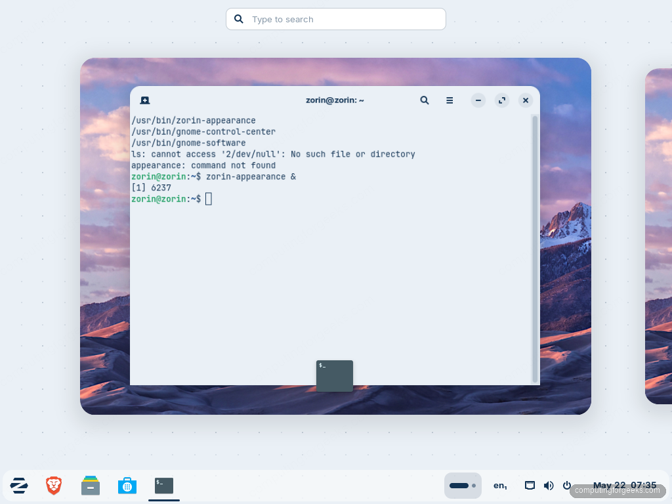The width and height of the screenshot is (672, 504).
Task: Click the cursor at the last terminal prompt
Action: tap(209, 199)
